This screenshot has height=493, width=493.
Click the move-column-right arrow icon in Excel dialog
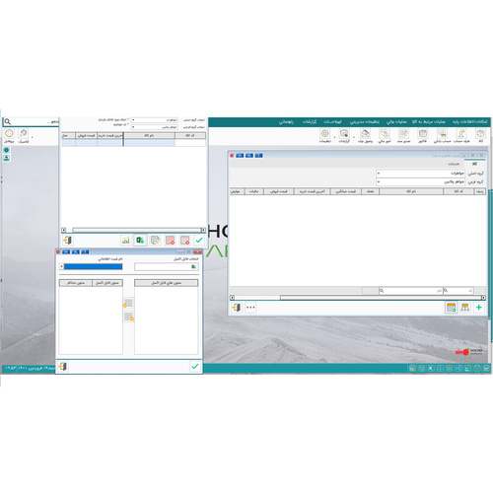coord(128,317)
